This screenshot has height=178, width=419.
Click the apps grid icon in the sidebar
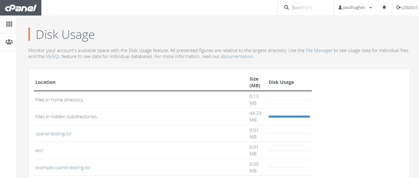tap(9, 24)
